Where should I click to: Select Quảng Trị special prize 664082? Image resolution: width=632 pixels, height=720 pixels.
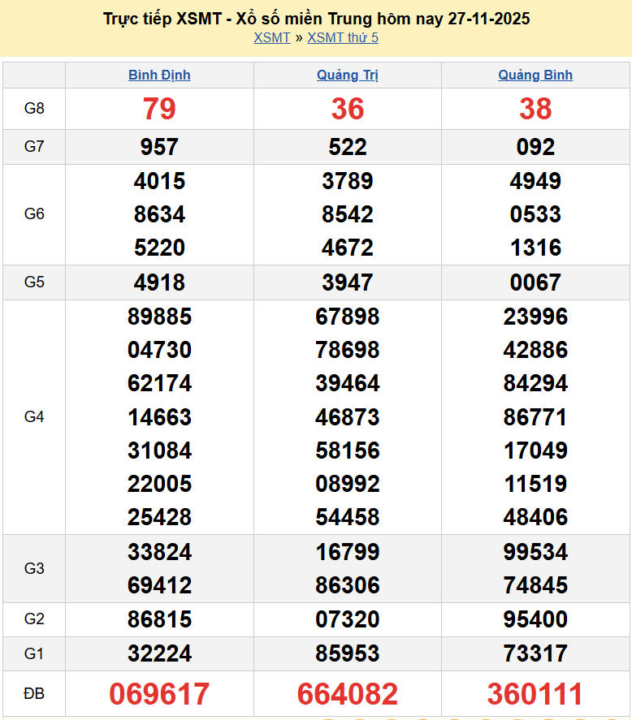[348, 694]
